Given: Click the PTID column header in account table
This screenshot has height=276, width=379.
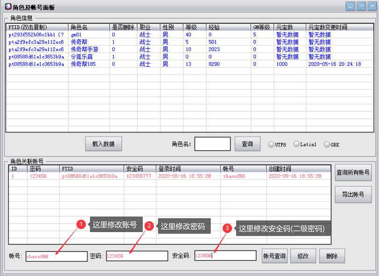Looking at the screenshot, I should [92, 169].
